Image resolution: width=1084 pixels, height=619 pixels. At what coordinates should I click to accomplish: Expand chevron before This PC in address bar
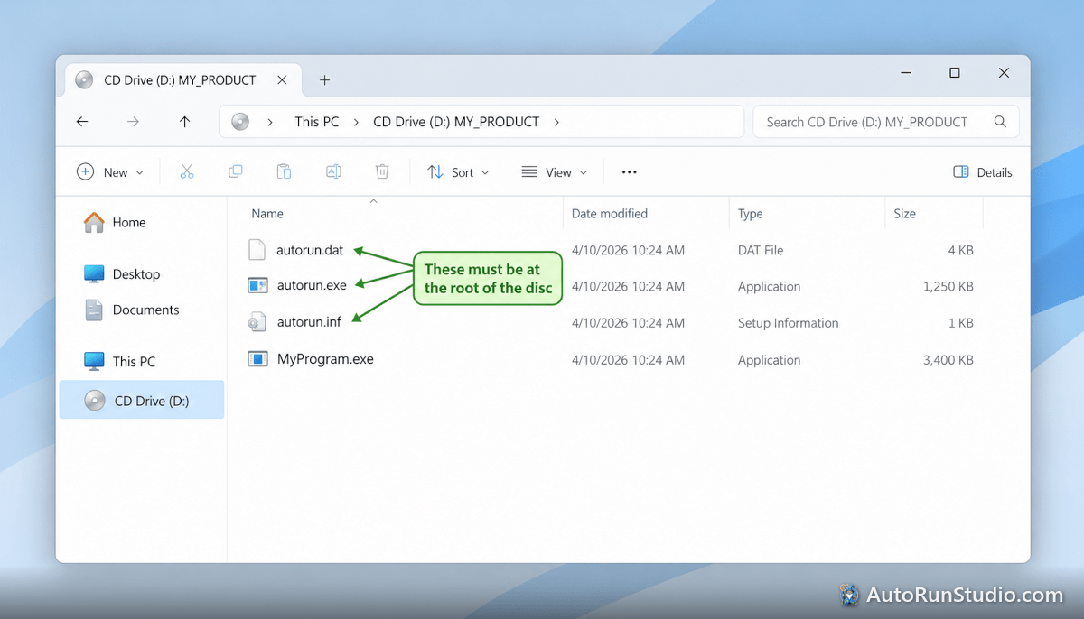tap(269, 122)
